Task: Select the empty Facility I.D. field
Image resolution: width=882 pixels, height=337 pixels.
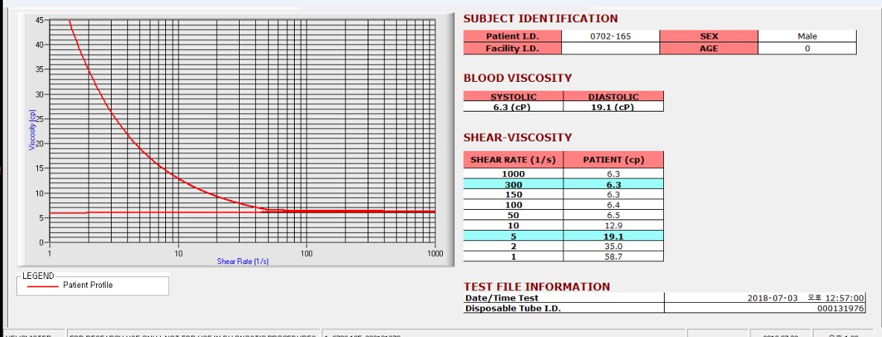Action: coord(610,48)
